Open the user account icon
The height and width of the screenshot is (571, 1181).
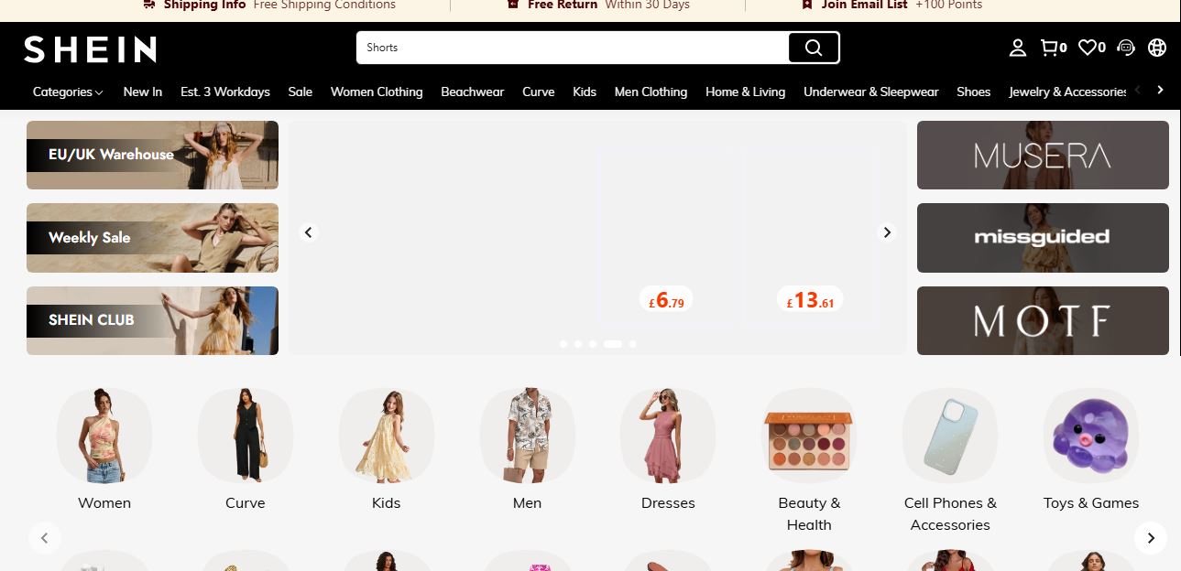(x=1017, y=48)
